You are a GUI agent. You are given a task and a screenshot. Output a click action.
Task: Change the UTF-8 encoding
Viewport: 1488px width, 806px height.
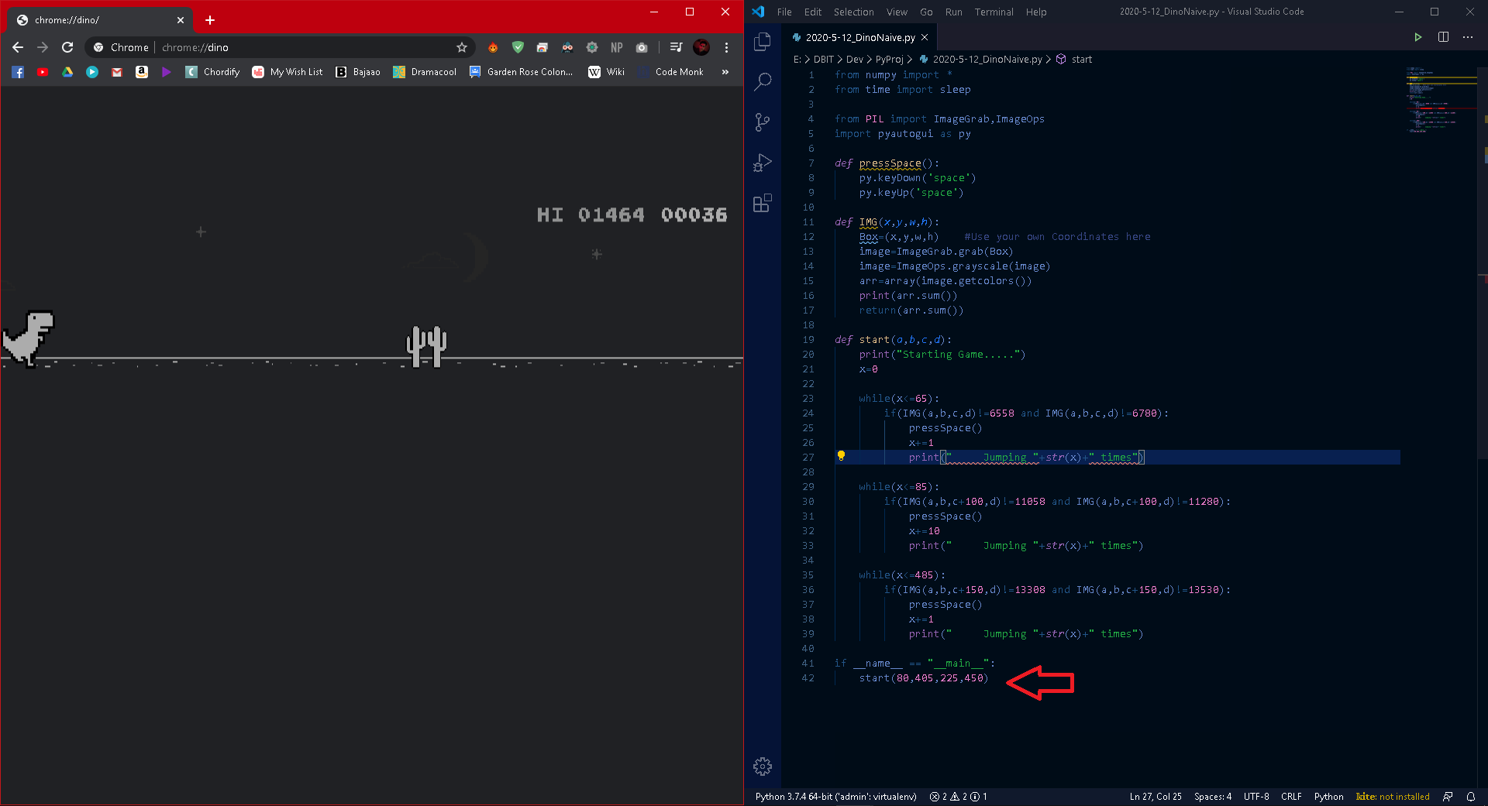point(1256,797)
